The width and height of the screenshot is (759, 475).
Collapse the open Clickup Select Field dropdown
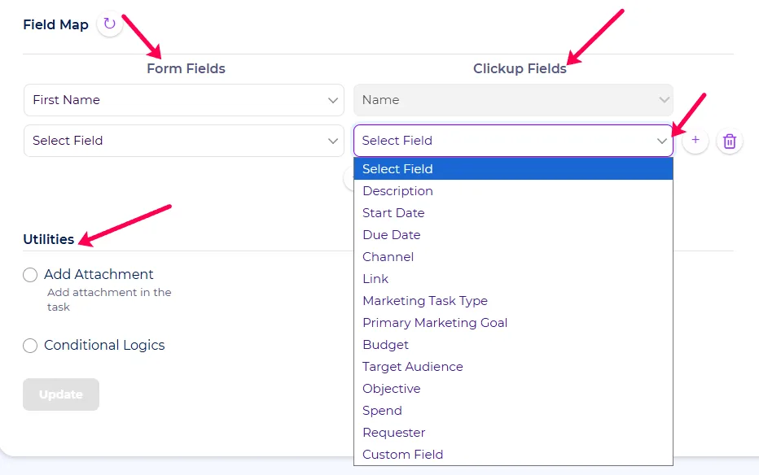point(513,141)
